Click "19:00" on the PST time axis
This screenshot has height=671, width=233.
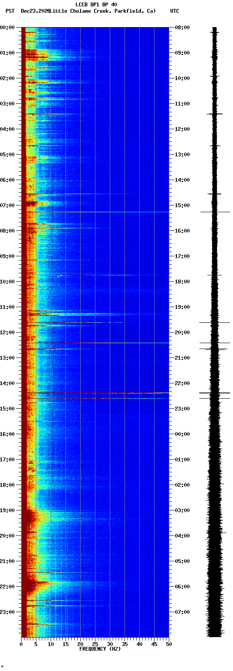click(x=8, y=510)
